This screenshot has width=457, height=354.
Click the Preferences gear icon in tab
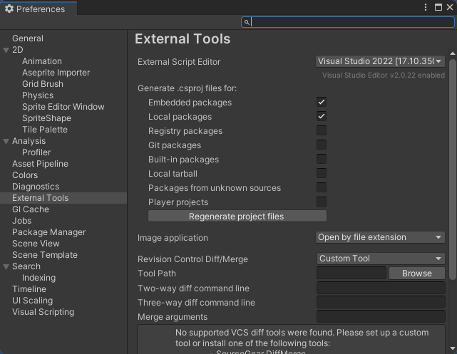point(9,9)
